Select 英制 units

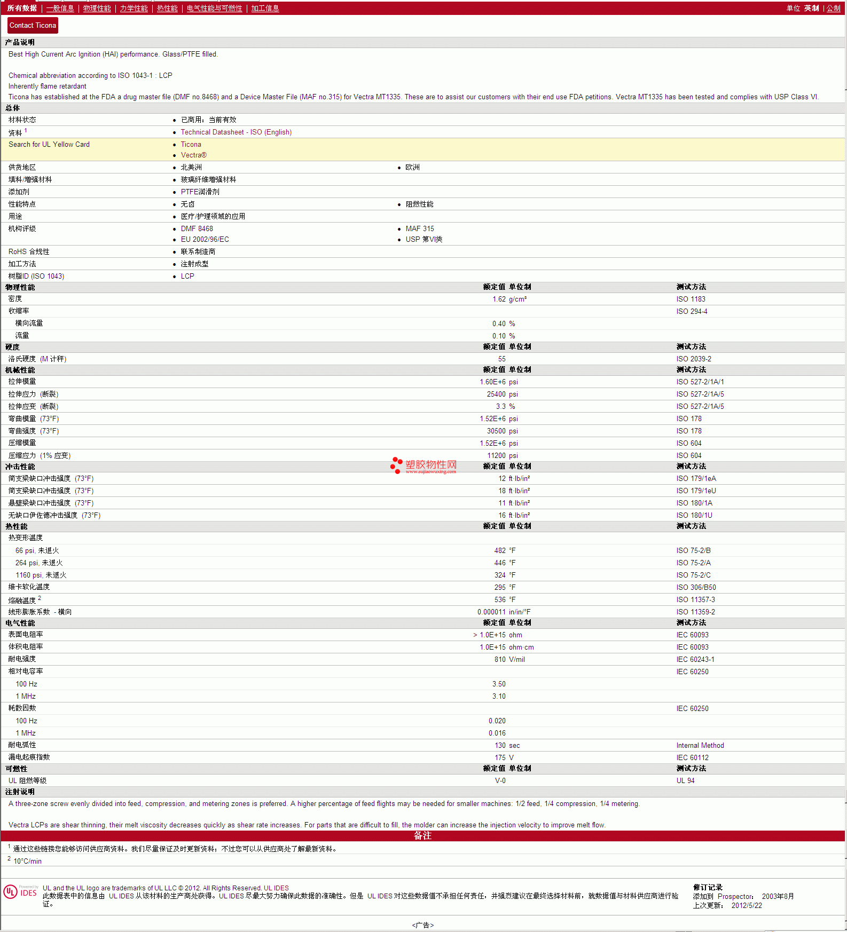click(811, 8)
